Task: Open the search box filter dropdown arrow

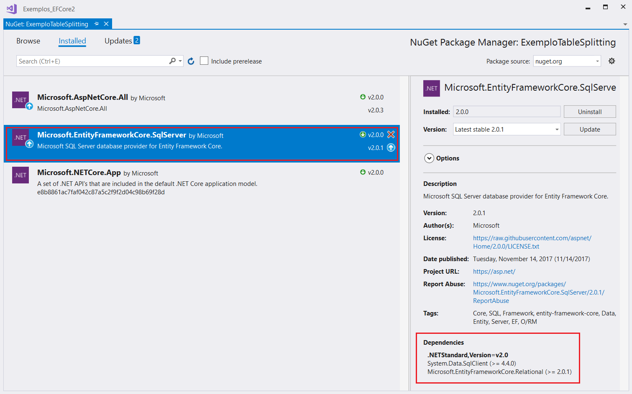Action: [x=180, y=61]
